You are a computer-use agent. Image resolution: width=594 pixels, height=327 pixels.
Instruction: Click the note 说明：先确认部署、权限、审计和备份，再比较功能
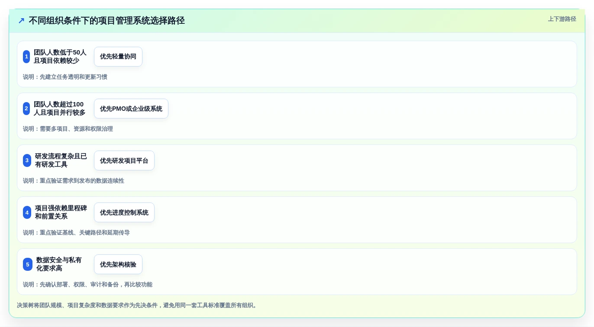click(87, 285)
